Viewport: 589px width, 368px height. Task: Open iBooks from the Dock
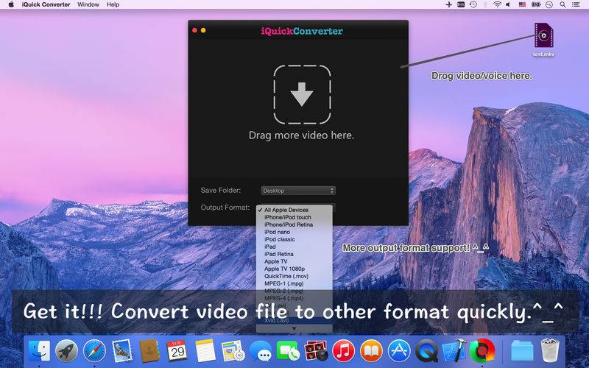[x=371, y=351]
